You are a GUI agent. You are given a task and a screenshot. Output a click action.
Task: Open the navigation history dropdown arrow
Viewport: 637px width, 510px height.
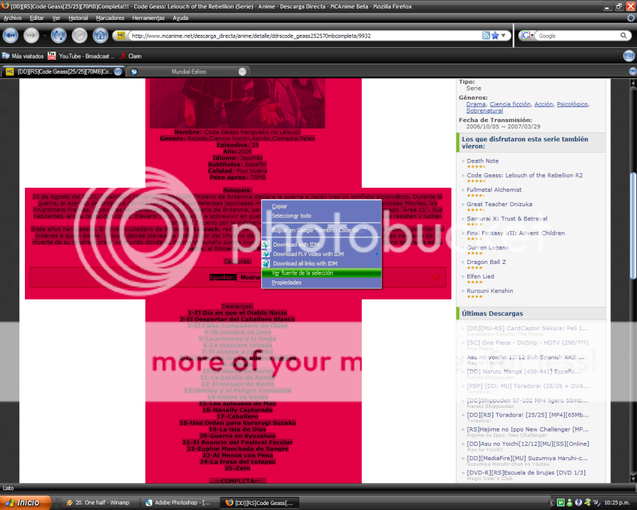(45, 35)
